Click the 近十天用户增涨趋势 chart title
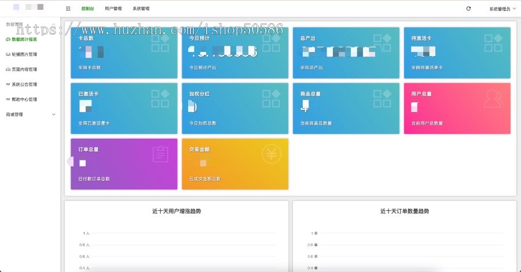521x272 pixels. (x=177, y=211)
